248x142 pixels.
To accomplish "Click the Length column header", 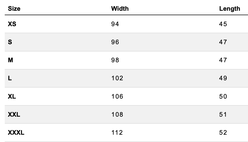I will [x=230, y=9].
